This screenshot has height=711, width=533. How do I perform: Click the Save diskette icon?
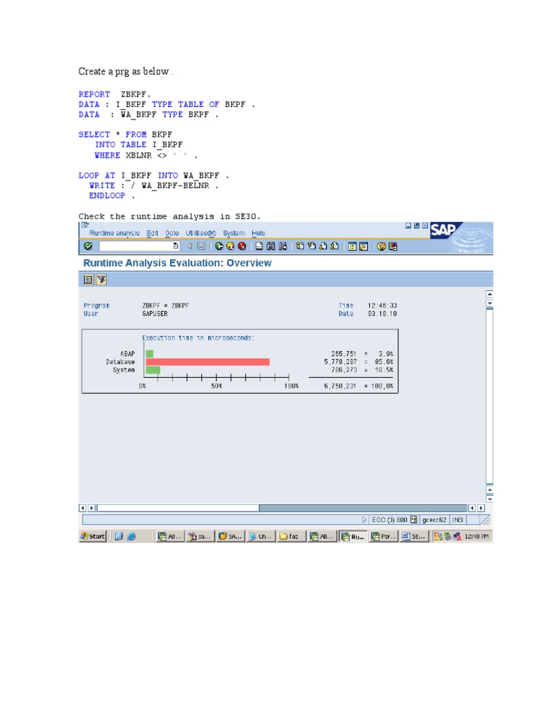tap(201, 246)
